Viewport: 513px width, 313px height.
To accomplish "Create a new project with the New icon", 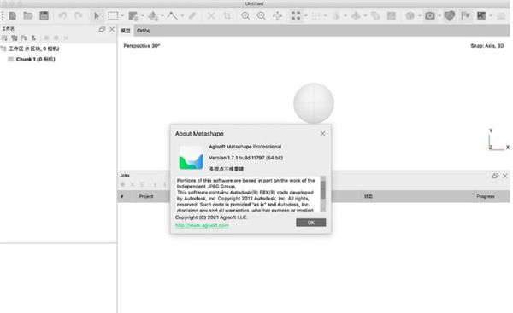I will [13, 15].
